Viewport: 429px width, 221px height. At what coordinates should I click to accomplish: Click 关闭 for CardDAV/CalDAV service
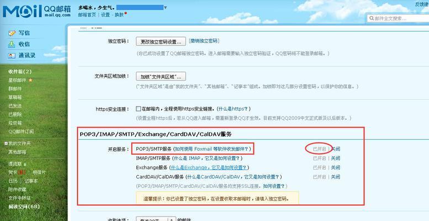click(x=336, y=177)
